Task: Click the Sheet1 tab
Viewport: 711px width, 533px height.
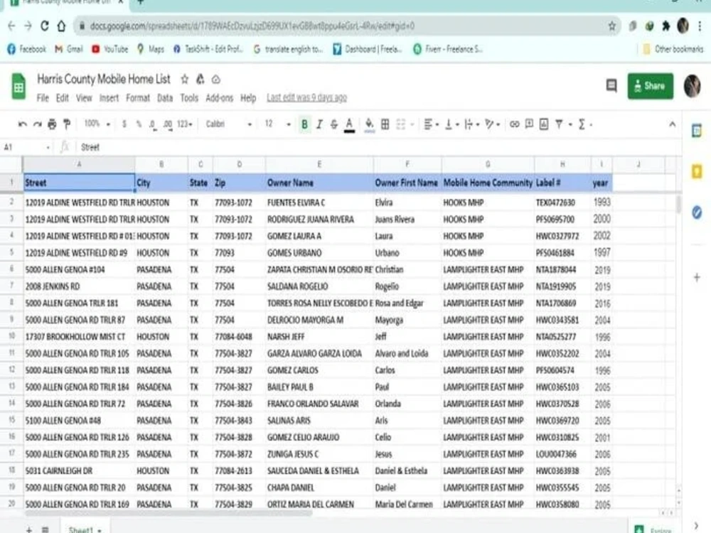Action: point(85,529)
